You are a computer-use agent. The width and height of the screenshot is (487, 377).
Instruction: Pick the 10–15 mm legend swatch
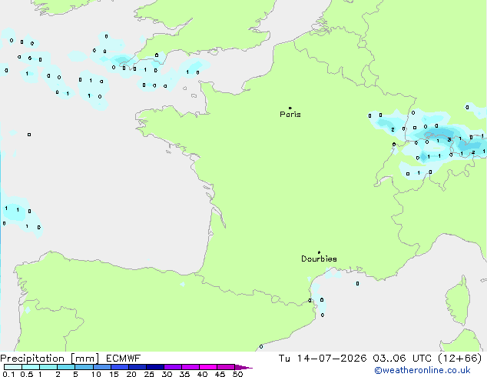click(x=101, y=367)
